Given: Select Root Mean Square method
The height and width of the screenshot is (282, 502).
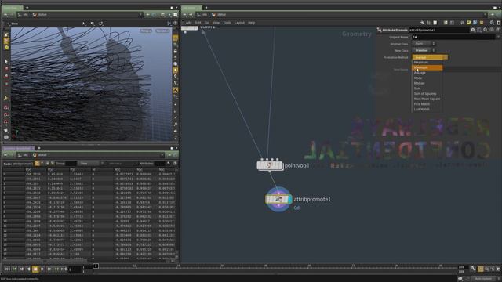Looking at the screenshot, I should (x=427, y=99).
